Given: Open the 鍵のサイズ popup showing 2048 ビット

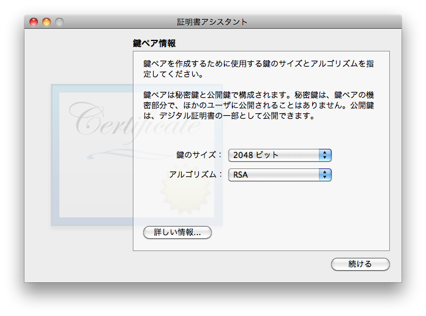Looking at the screenshot, I should coord(274,155).
